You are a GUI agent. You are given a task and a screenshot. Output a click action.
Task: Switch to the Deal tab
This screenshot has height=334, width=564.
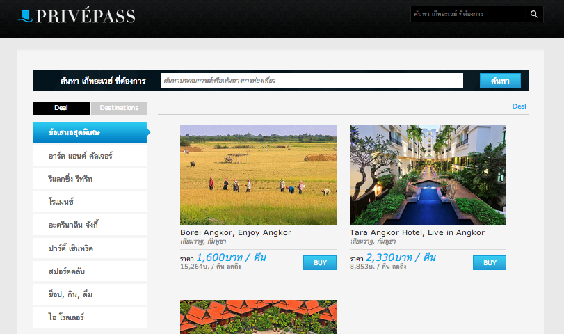[x=61, y=108]
